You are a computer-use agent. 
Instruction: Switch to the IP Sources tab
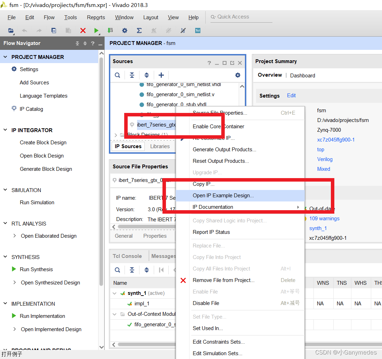click(128, 146)
